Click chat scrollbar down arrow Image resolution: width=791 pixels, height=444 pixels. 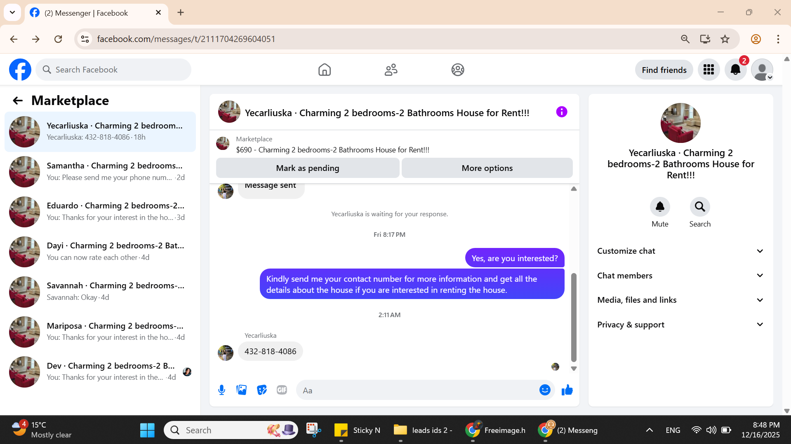pos(574,369)
